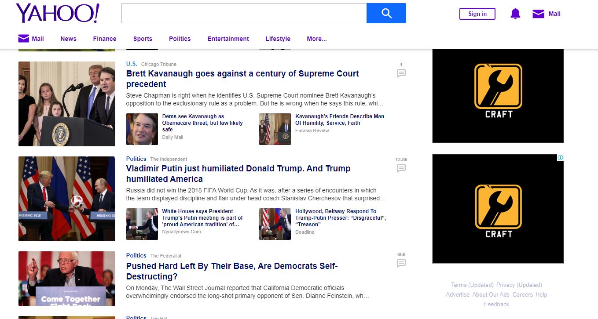Click the magnifying glass search button
This screenshot has width=598, height=319.
point(386,13)
